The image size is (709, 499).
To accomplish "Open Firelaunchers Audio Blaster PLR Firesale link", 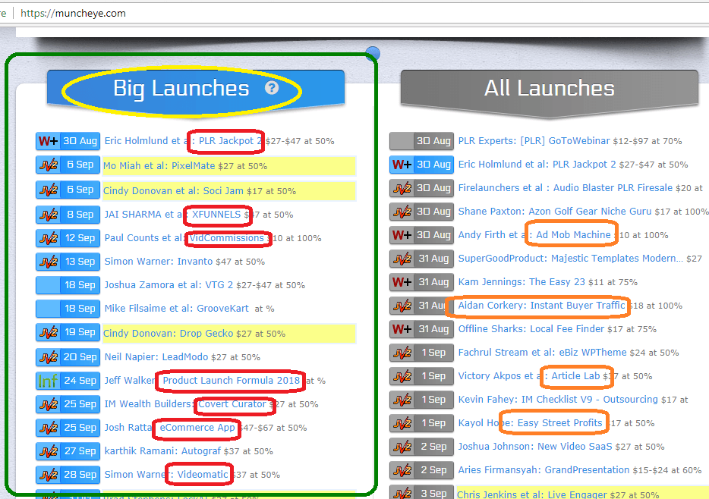I will [x=566, y=188].
